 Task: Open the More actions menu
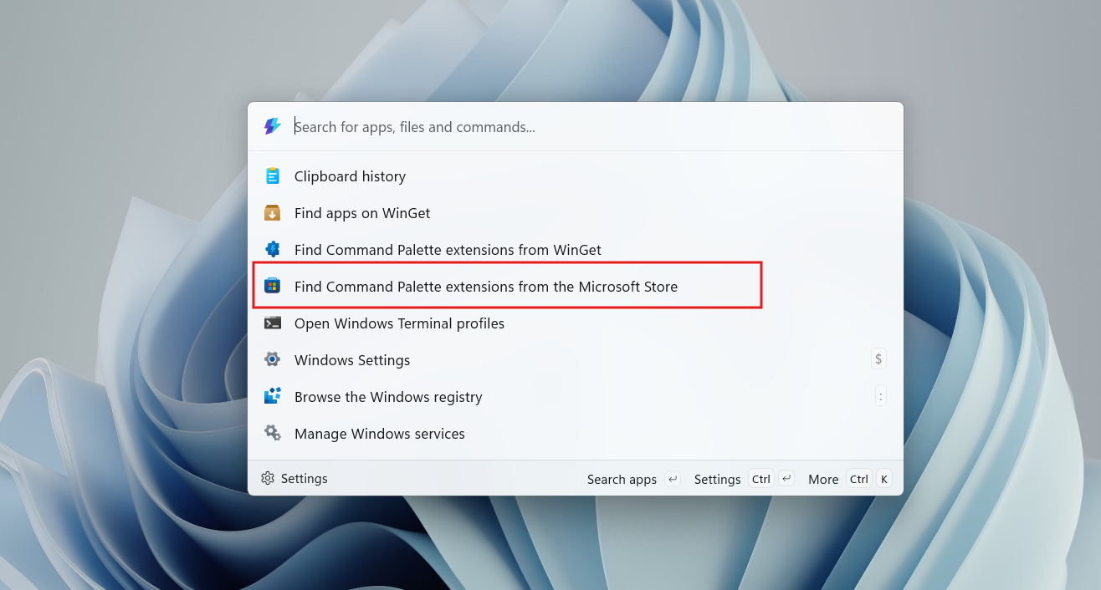[x=823, y=479]
